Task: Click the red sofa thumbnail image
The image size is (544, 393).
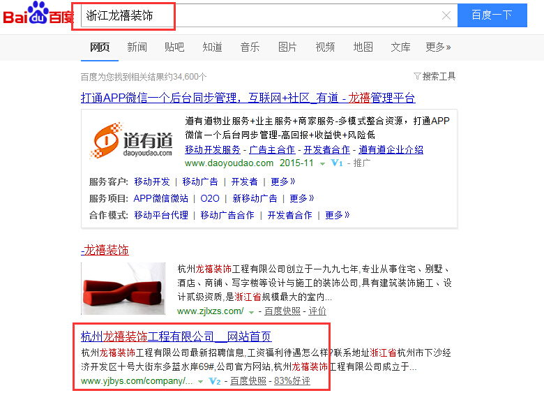Action: click(123, 288)
